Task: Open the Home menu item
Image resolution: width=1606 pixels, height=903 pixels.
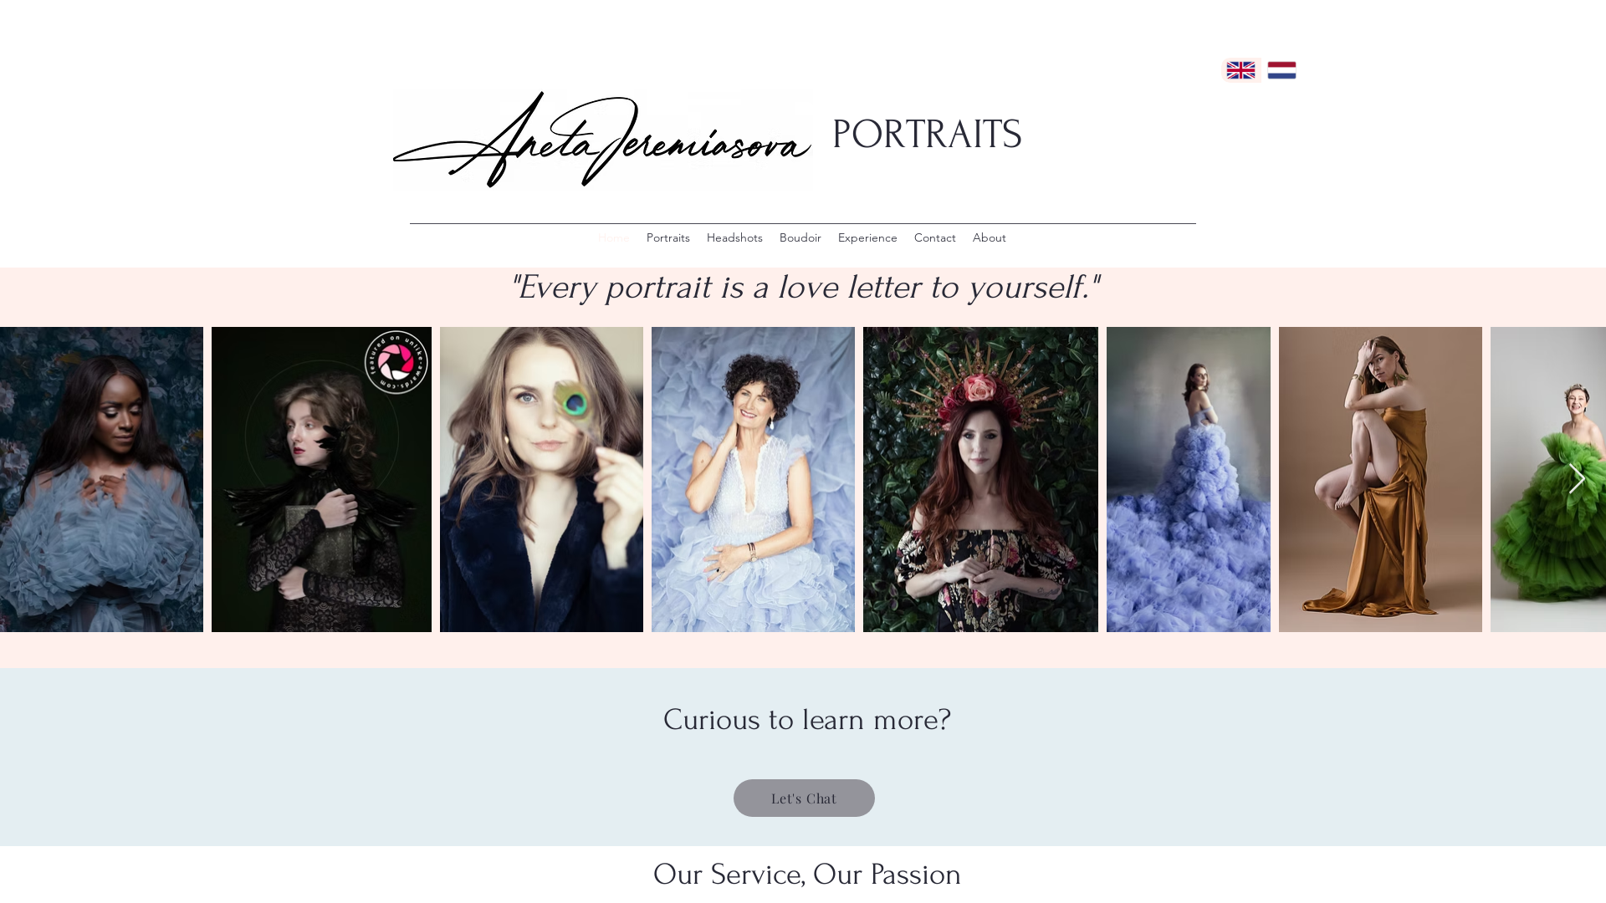Action: pos(613,237)
